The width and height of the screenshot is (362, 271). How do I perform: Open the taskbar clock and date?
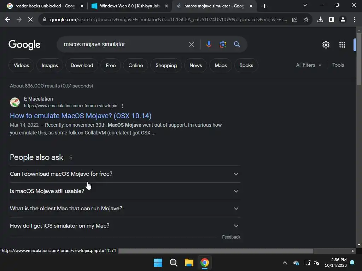click(x=336, y=263)
